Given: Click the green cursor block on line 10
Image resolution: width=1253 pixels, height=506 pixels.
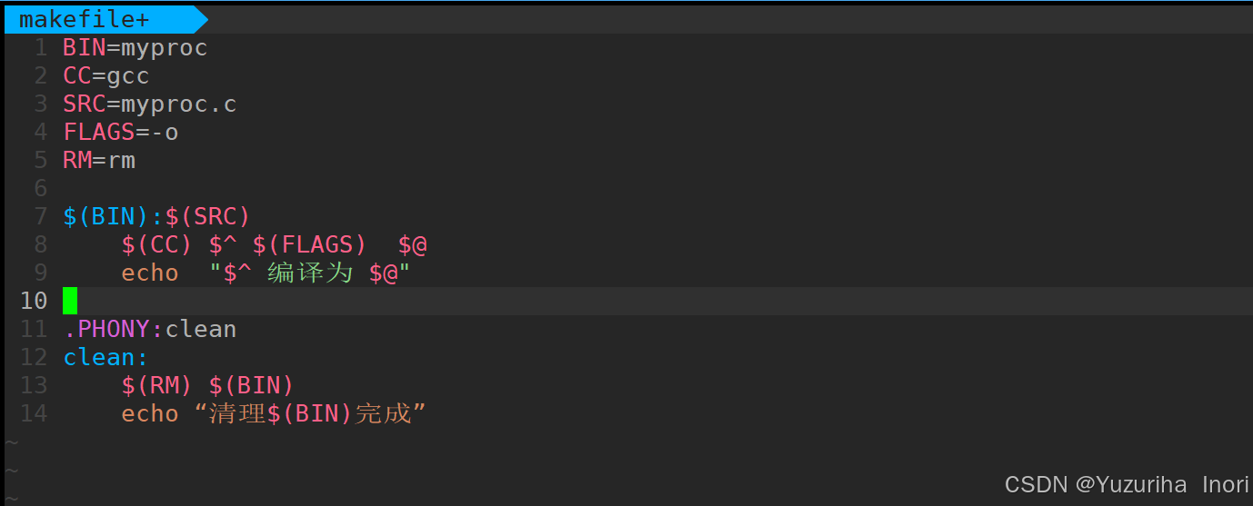Looking at the screenshot, I should 70,301.
